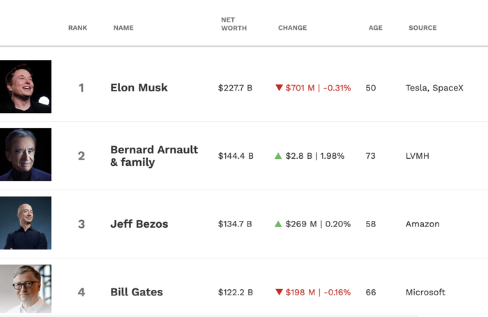Sort by the AGE column header
488x317 pixels.
(x=375, y=28)
